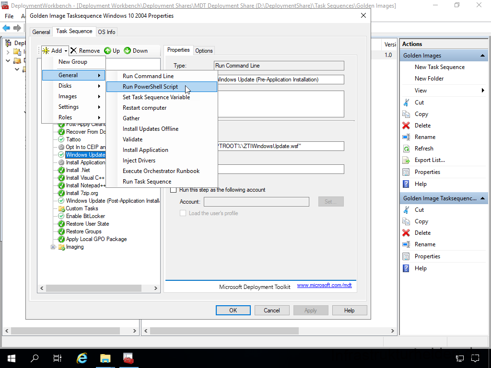
Task: Select Set Task Sequence Variable entry
Action: pos(162,97)
